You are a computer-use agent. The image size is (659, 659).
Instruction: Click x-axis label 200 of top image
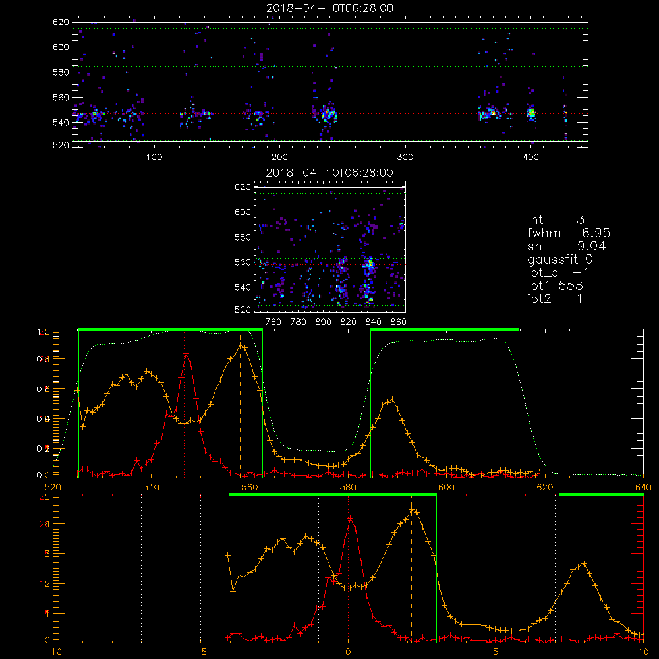[x=279, y=158]
